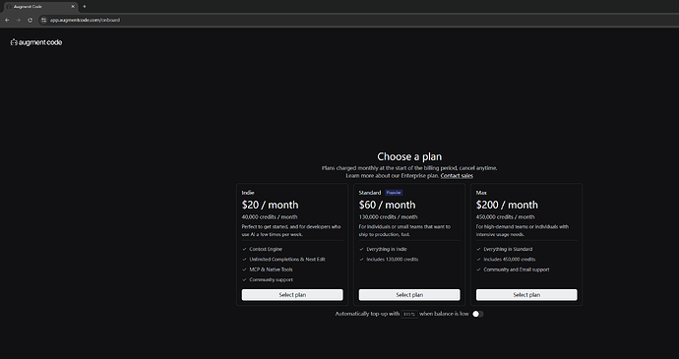Switch to the Augment Code browser tab
Image resolution: width=679 pixels, height=359 pixels.
pyautogui.click(x=39, y=7)
